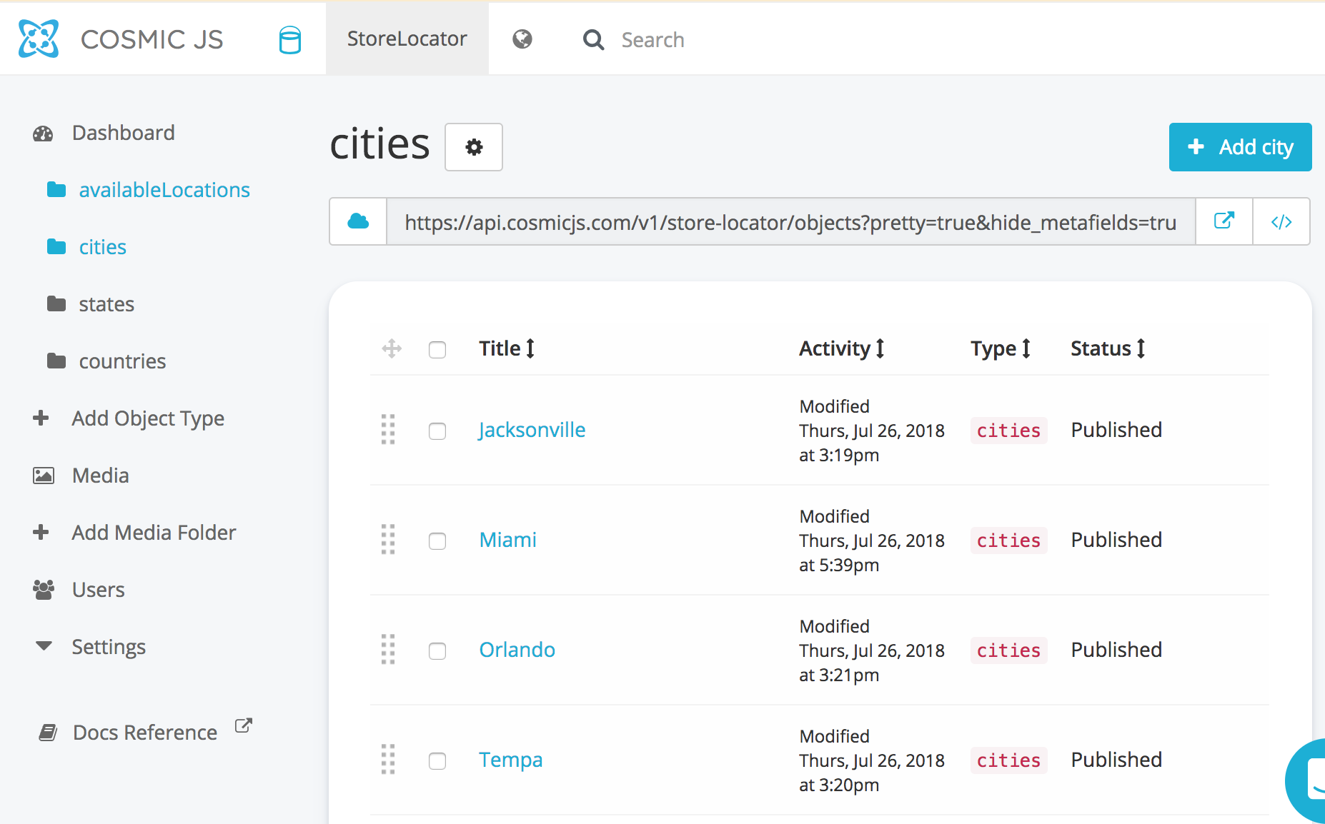Switch to the StoreLocator bucket tab
The height and width of the screenshot is (824, 1325).
(407, 39)
